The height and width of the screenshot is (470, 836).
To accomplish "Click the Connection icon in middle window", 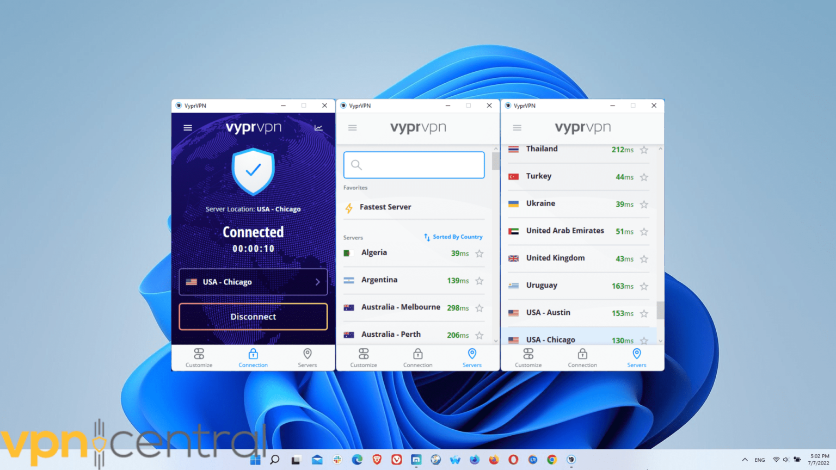I will click(x=417, y=357).
